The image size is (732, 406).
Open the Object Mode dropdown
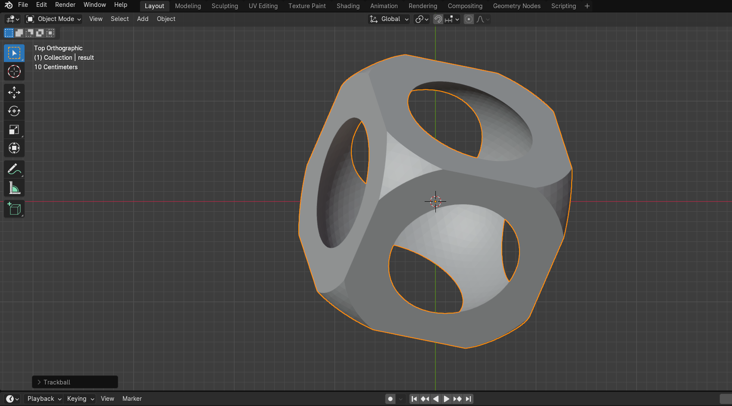click(53, 19)
